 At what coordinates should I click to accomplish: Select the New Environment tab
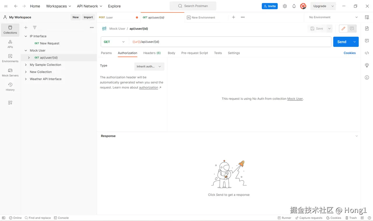pyautogui.click(x=206, y=17)
